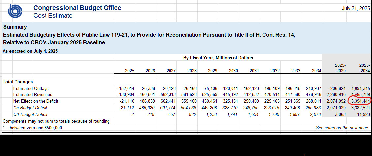Select the 'Estimated Revenues' row label

click(x=33, y=95)
